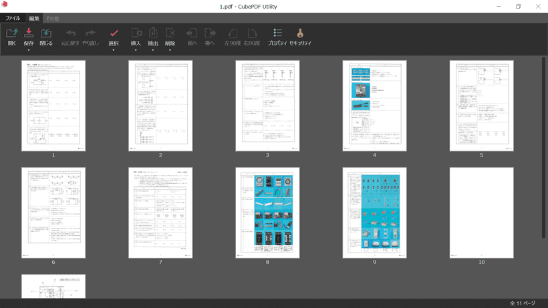Click the 選択 (Select) checkmark icon
Image resolution: width=548 pixels, height=308 pixels.
click(114, 33)
